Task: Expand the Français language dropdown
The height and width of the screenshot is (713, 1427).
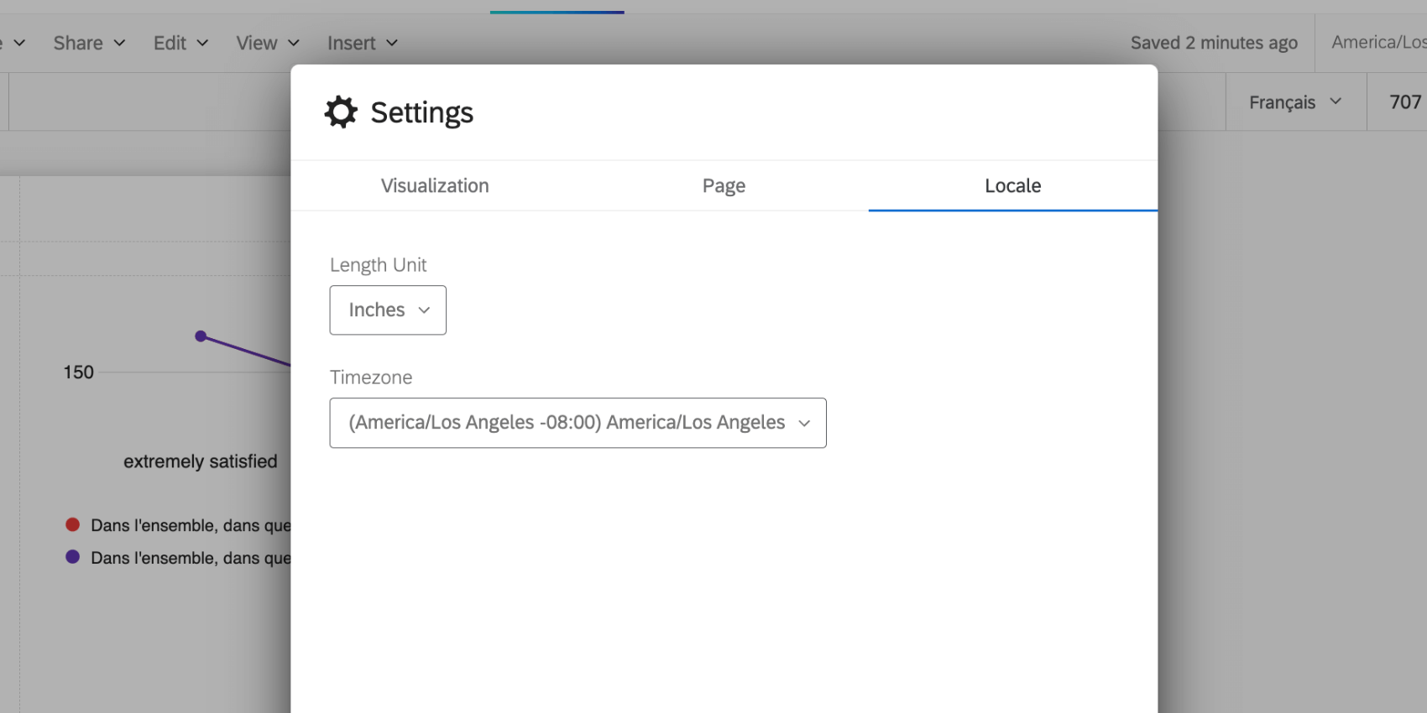Action: click(x=1295, y=102)
